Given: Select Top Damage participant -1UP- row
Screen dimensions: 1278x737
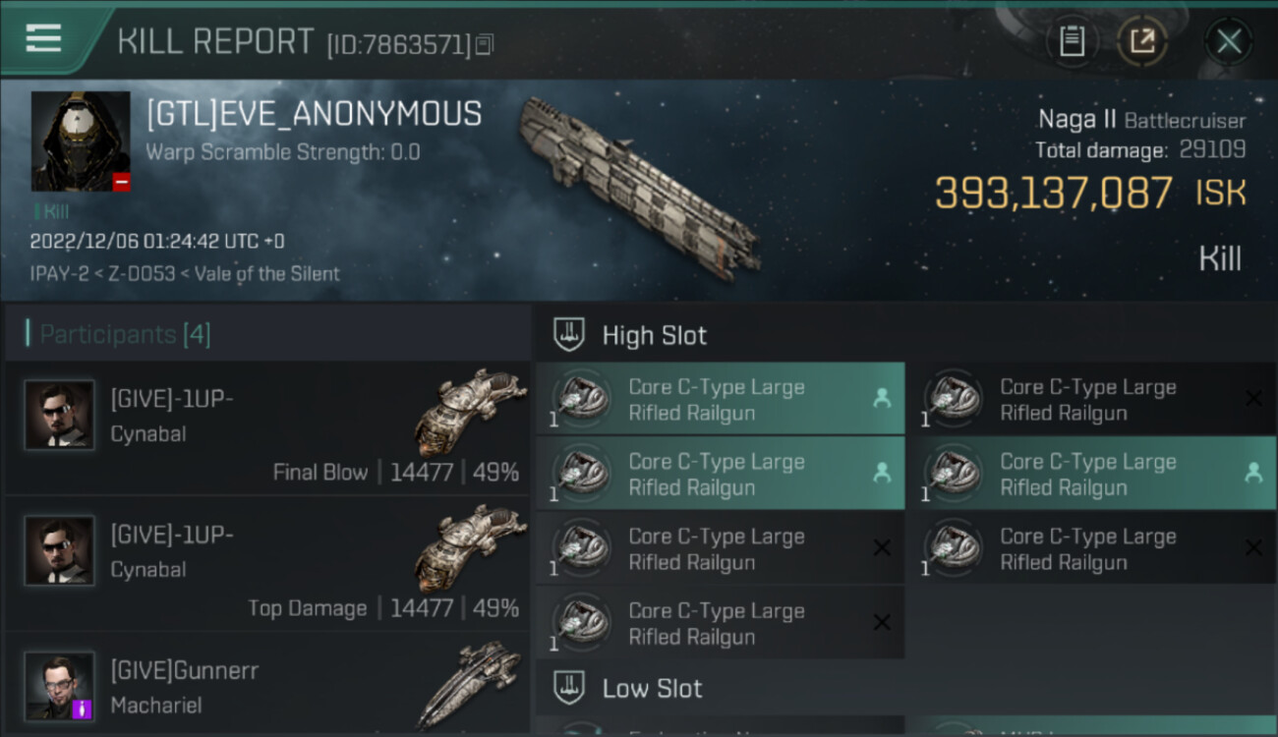Looking at the screenshot, I should click(267, 563).
